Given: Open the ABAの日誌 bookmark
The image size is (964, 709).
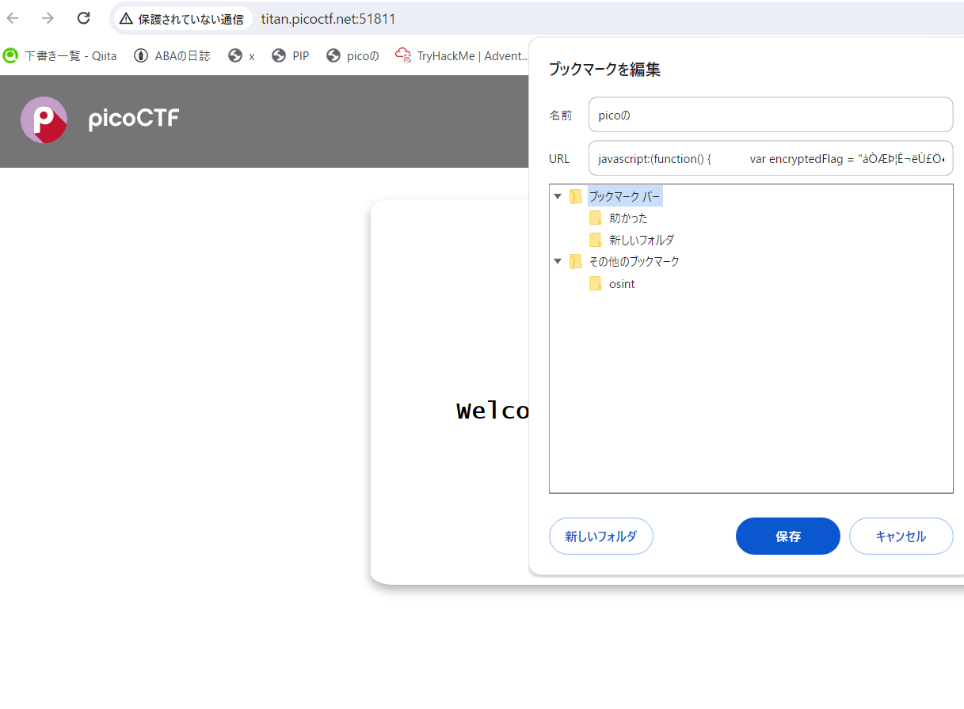Looking at the screenshot, I should [171, 55].
